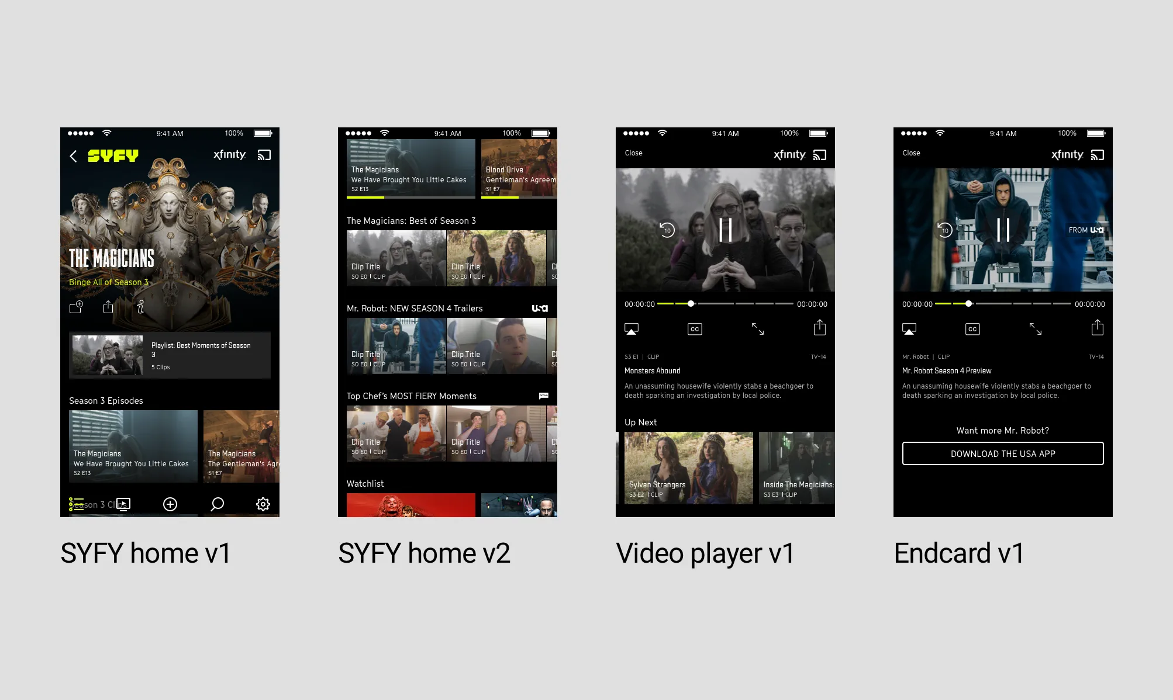Open the list tab in the bottom navigation bar
This screenshot has height=700, width=1173.
76,504
